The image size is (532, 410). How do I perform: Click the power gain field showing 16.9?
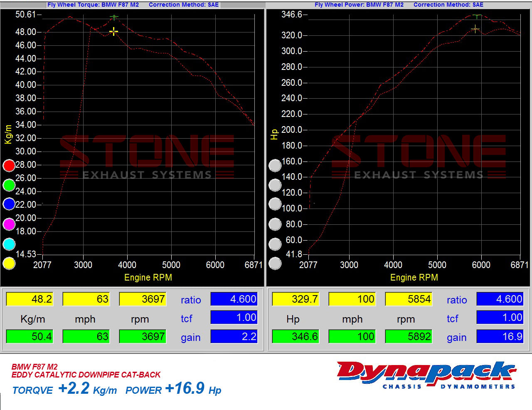[x=500, y=336]
